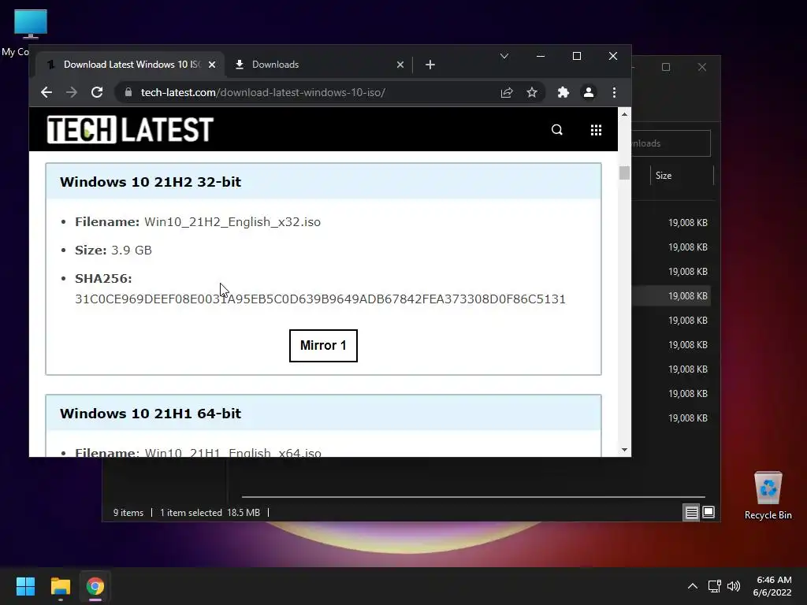The image size is (807, 605).
Task: Share this page icon
Action: point(507,93)
